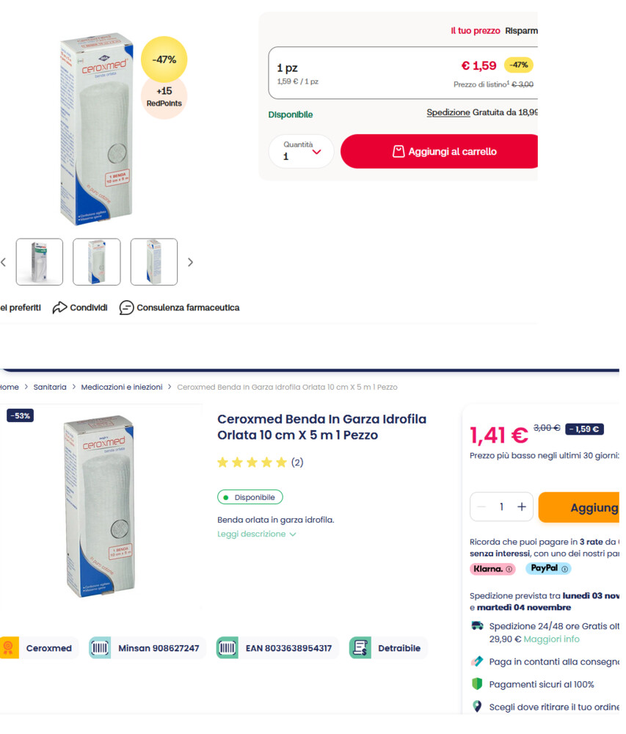Open the Quantità dropdown

pos(301,152)
